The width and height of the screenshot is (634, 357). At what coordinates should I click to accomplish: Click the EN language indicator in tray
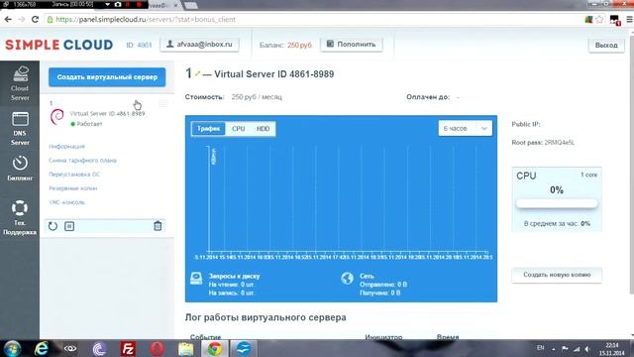(x=540, y=348)
